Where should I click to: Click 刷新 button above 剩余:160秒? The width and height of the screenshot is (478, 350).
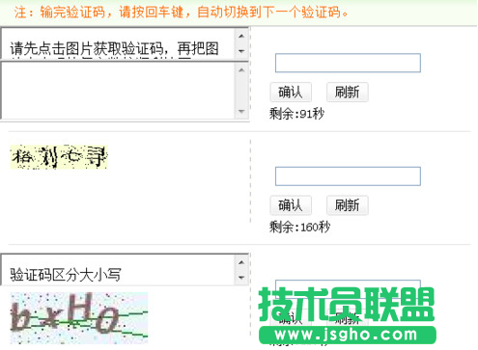pos(348,205)
